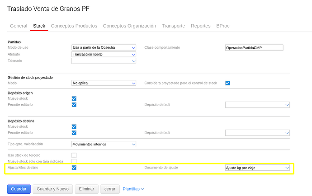Open the Conceptos Productos tab
The width and height of the screenshot is (312, 196).
tap(74, 26)
